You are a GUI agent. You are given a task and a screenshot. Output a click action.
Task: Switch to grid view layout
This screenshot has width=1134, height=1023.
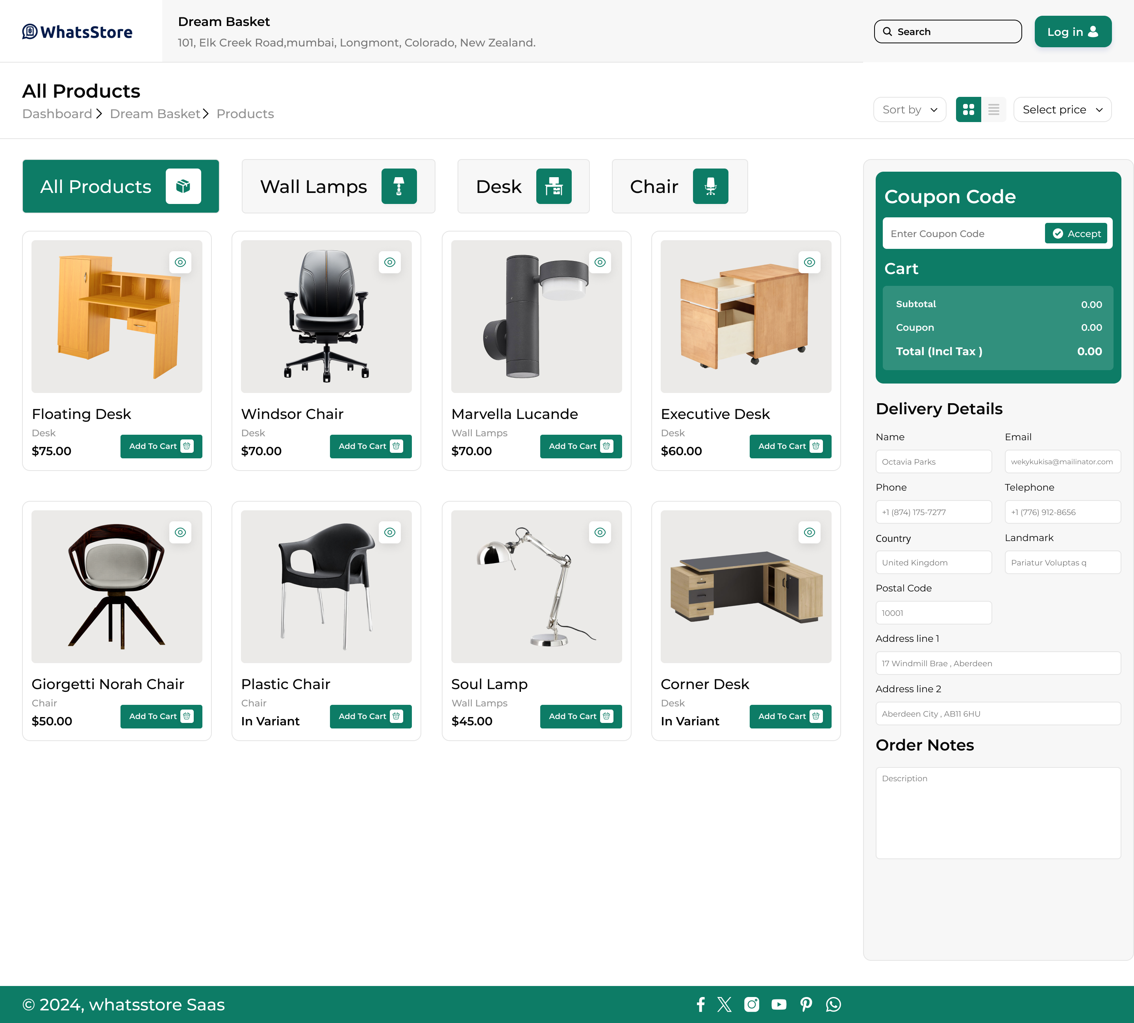pyautogui.click(x=968, y=109)
